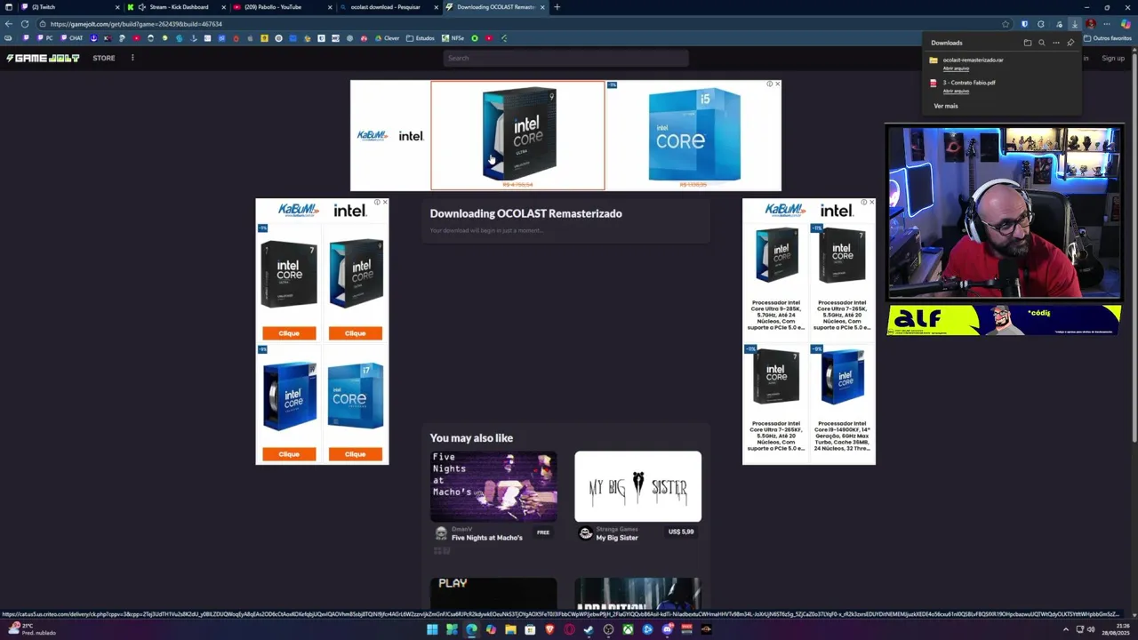Click the upper-left Clique button in left ad
The image size is (1138, 640).
289,333
